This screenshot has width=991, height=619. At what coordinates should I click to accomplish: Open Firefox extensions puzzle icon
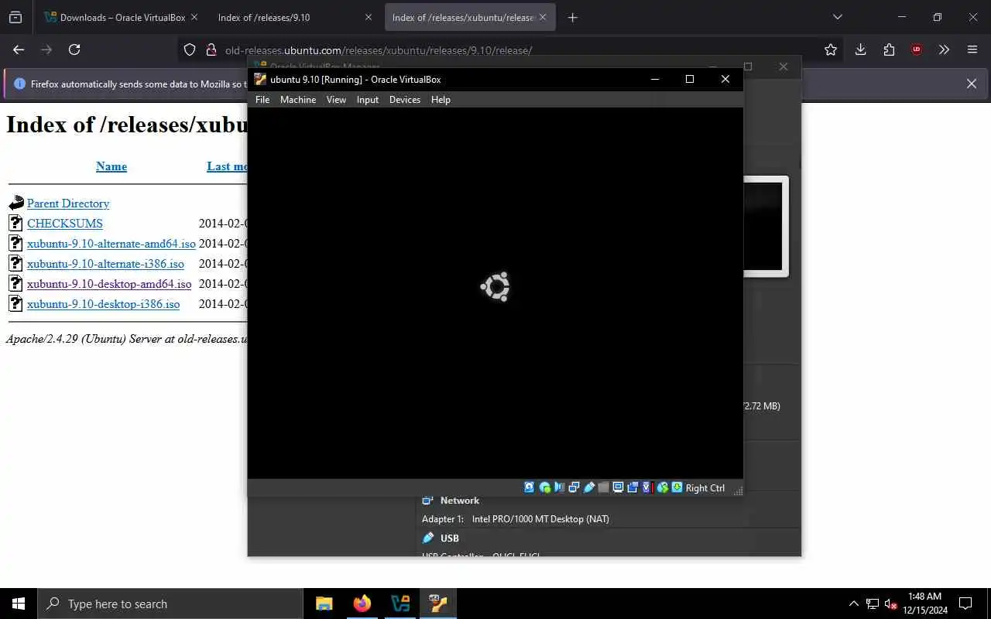click(889, 50)
